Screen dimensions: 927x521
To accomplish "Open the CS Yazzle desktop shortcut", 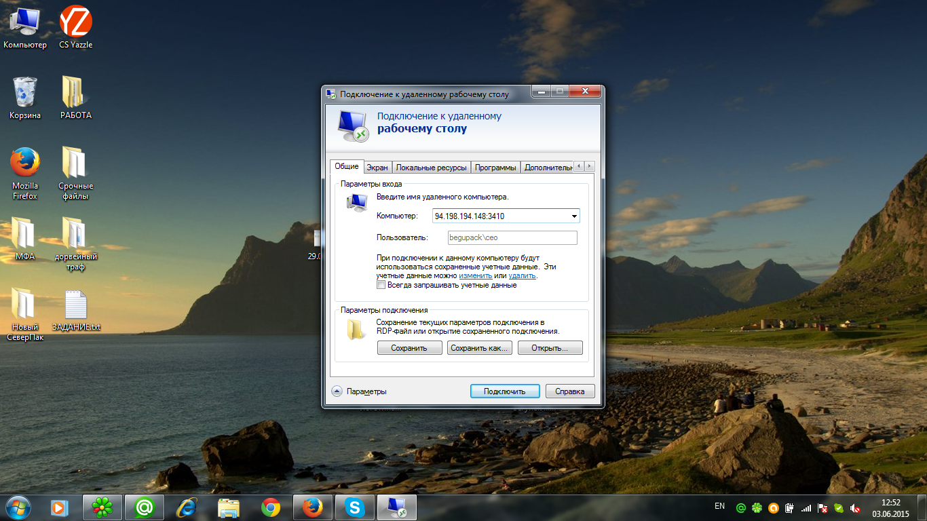I will tap(76, 27).
